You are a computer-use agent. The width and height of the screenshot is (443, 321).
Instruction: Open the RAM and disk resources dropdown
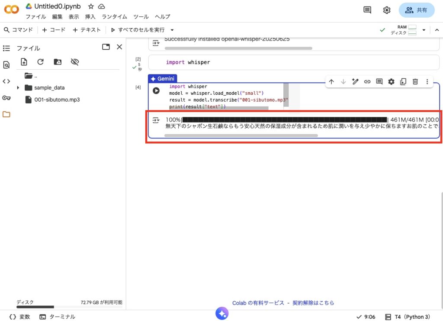pyautogui.click(x=424, y=30)
